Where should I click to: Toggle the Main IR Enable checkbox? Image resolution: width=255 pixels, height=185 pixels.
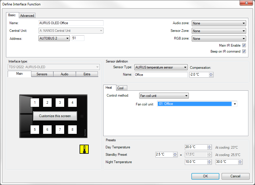pos(244,45)
